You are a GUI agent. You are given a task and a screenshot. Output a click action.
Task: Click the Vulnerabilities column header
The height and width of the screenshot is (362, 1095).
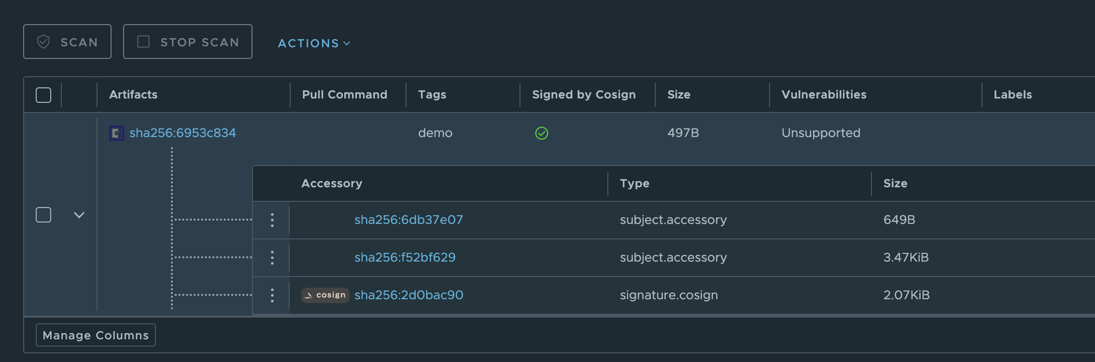tap(824, 95)
